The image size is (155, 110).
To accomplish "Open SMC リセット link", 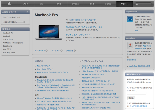I will click(x=97, y=91).
